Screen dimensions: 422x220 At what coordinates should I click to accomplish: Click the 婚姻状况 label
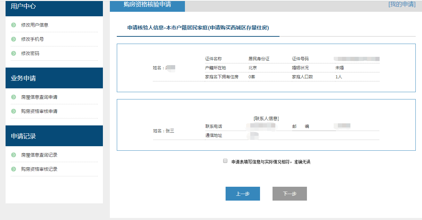click(300, 68)
